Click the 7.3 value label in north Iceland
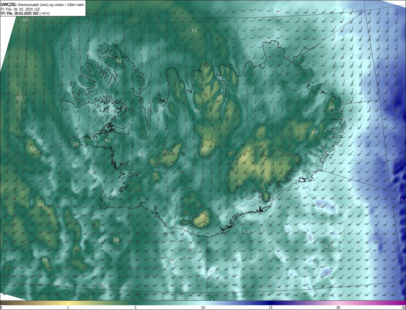406x310 pixels. (x=219, y=78)
